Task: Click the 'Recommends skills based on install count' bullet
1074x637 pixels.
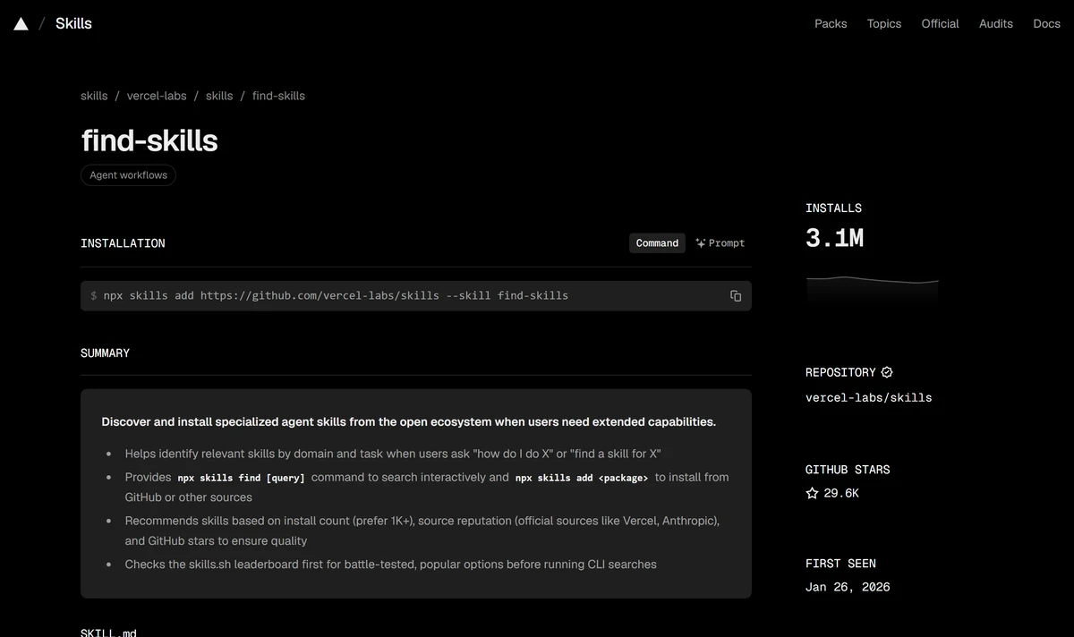Action: pyautogui.click(x=422, y=531)
